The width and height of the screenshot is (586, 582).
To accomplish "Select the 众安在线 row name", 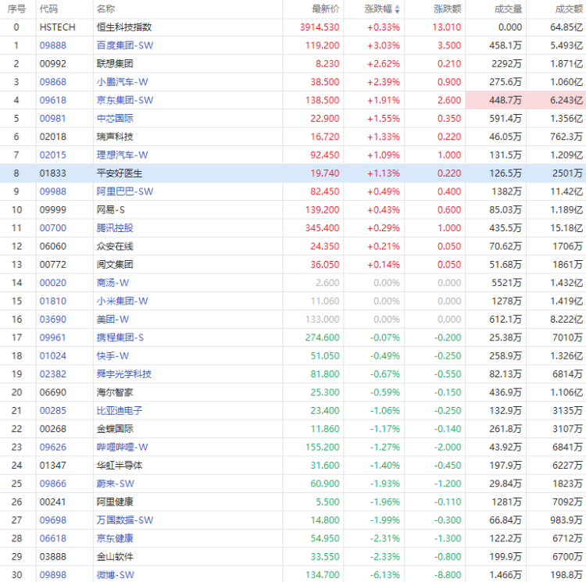I will tap(115, 247).
